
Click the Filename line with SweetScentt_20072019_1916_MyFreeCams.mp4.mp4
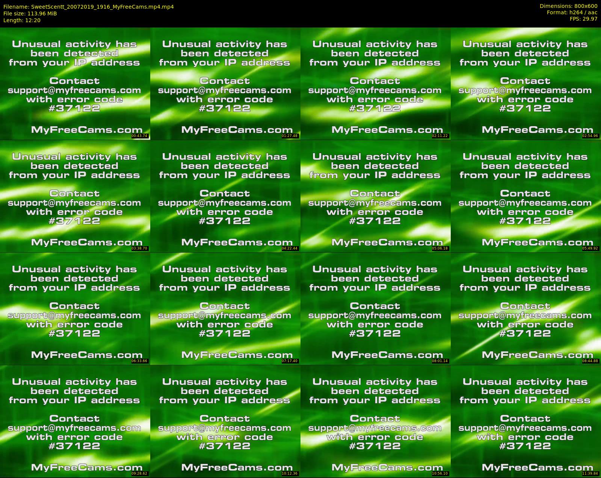88,7
